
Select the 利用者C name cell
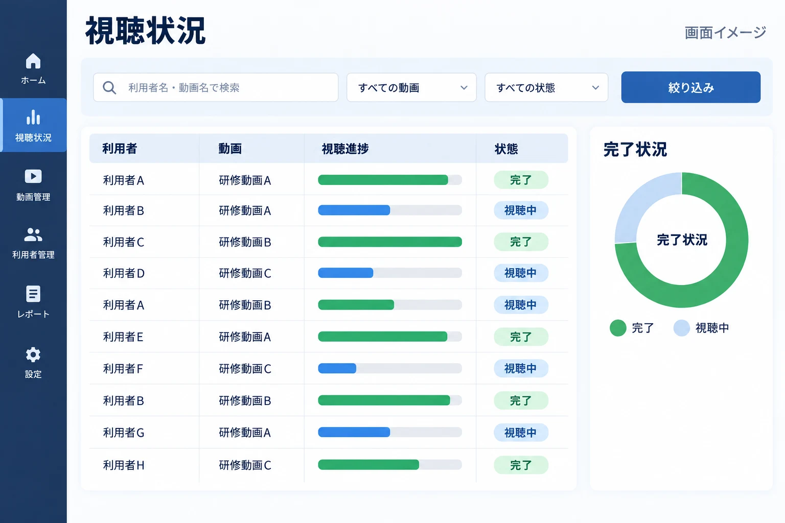pos(124,242)
